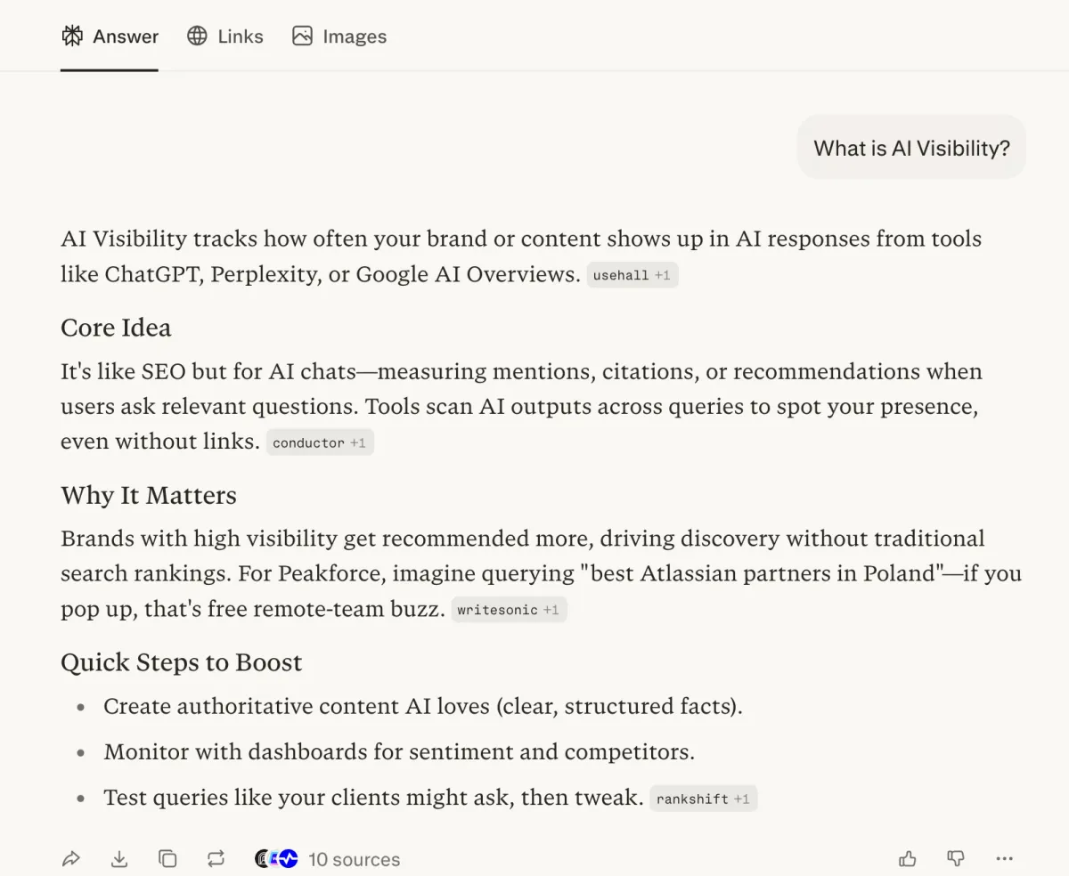
Task: Click the question bubble What is AI Visibility
Action: 910,147
